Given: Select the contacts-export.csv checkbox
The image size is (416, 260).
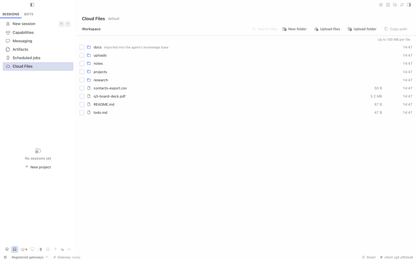Looking at the screenshot, I should [82, 88].
